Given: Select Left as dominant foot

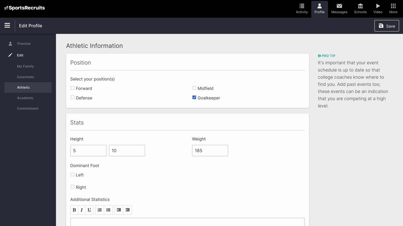Looking at the screenshot, I should pyautogui.click(x=72, y=174).
